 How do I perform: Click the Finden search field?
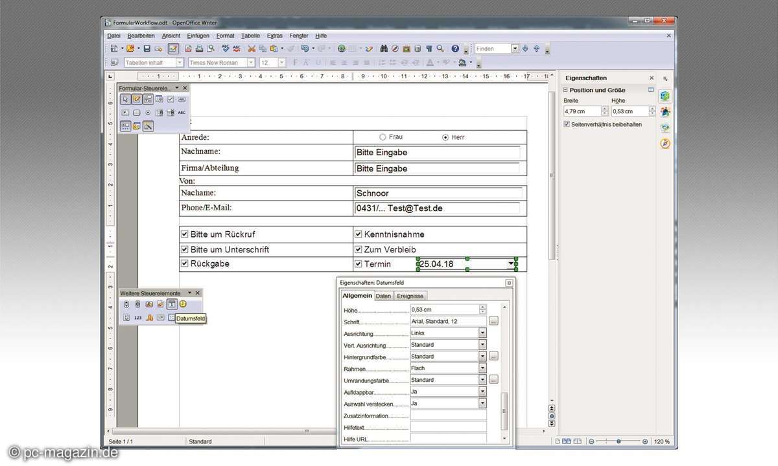(x=493, y=49)
